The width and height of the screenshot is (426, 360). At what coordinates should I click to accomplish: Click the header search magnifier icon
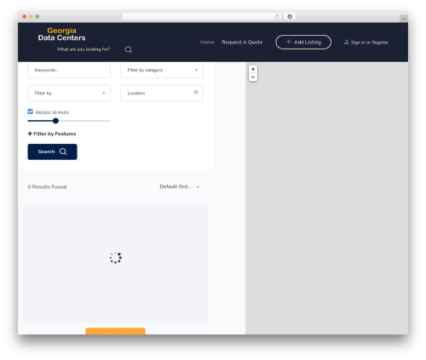(129, 49)
